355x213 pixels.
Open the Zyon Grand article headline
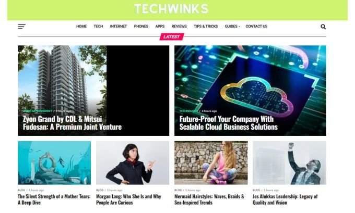[72, 123]
